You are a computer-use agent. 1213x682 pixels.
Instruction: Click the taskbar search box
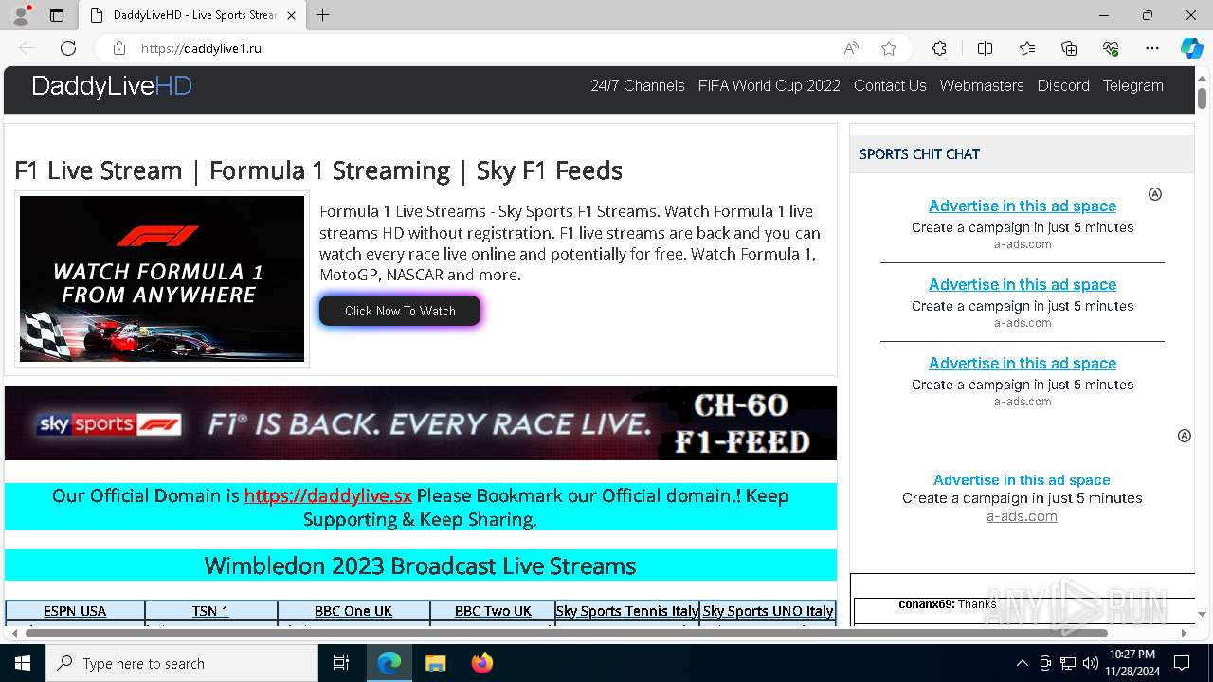pyautogui.click(x=182, y=663)
